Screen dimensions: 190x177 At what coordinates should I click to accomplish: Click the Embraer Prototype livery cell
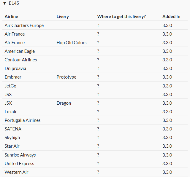coord(66,77)
